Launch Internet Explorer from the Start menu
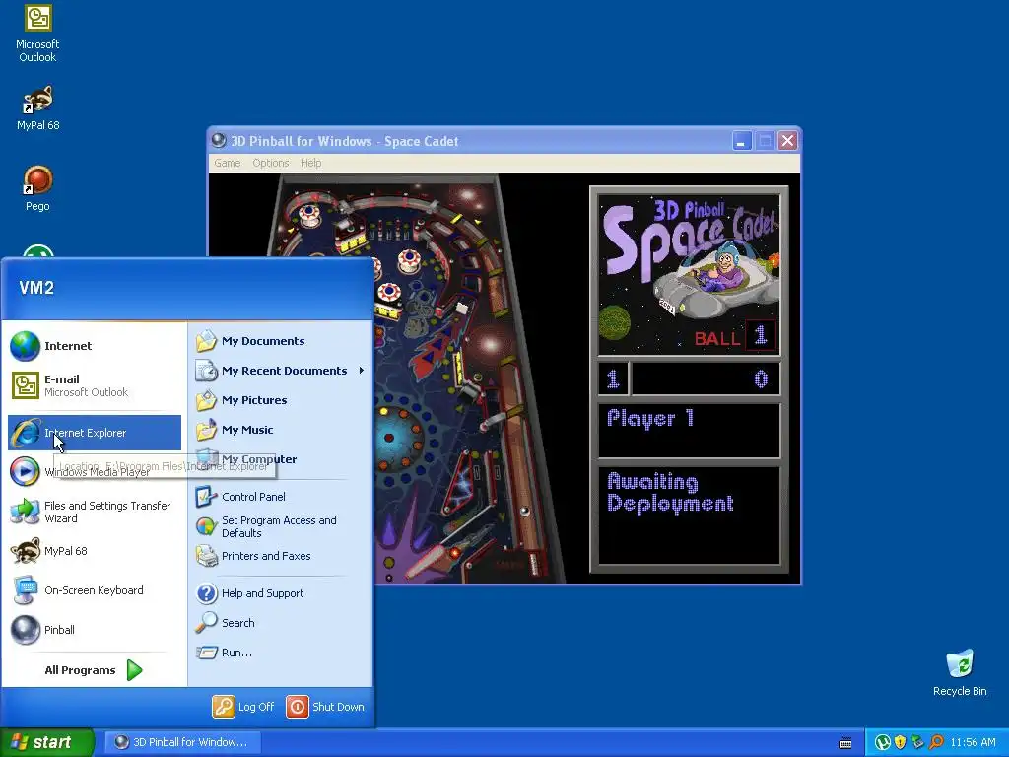Viewport: 1009px width, 757px height. click(x=95, y=433)
